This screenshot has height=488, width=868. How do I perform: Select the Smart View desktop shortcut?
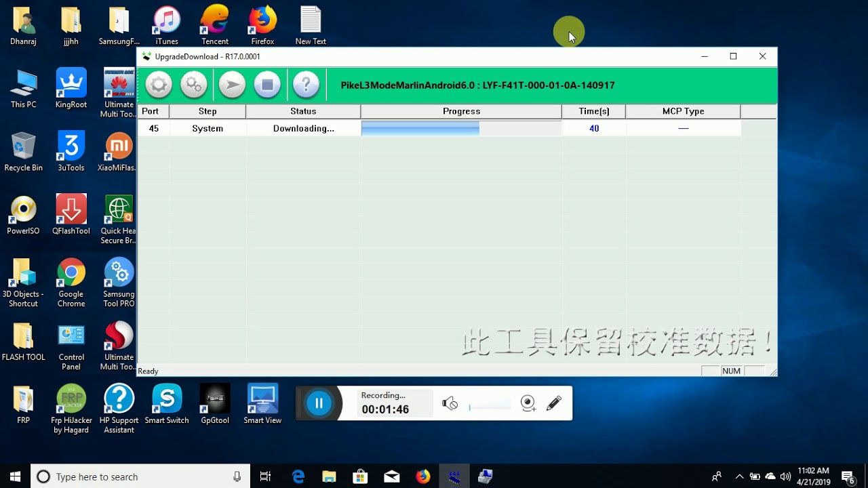262,405
